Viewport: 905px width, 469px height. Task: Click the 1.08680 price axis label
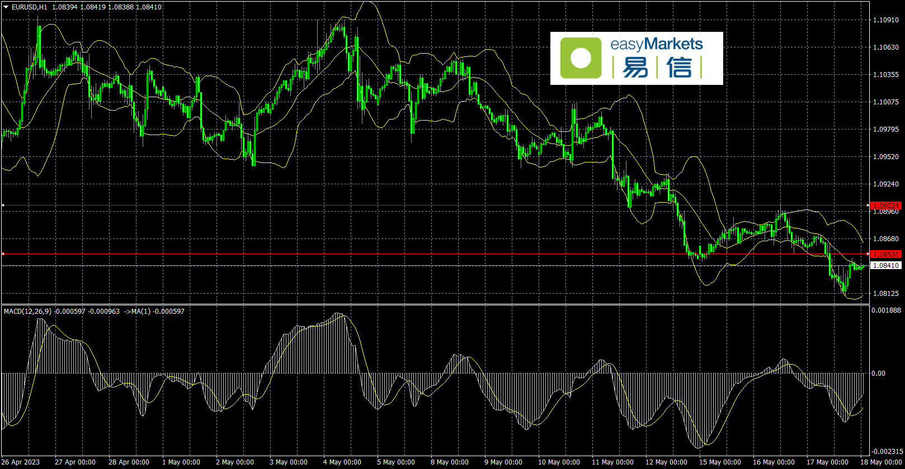pyautogui.click(x=886, y=239)
